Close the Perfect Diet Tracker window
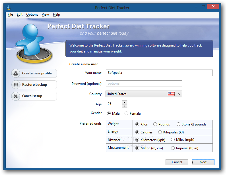 (213, 6)
